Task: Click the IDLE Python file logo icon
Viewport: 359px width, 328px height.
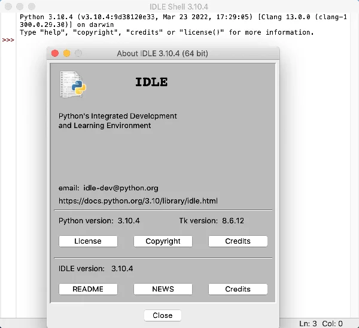Action: point(73,84)
